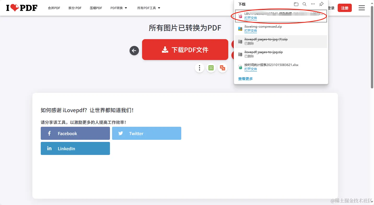Click the PDF file icon in first download
Viewport: 374px width, 205px height.
click(240, 16)
